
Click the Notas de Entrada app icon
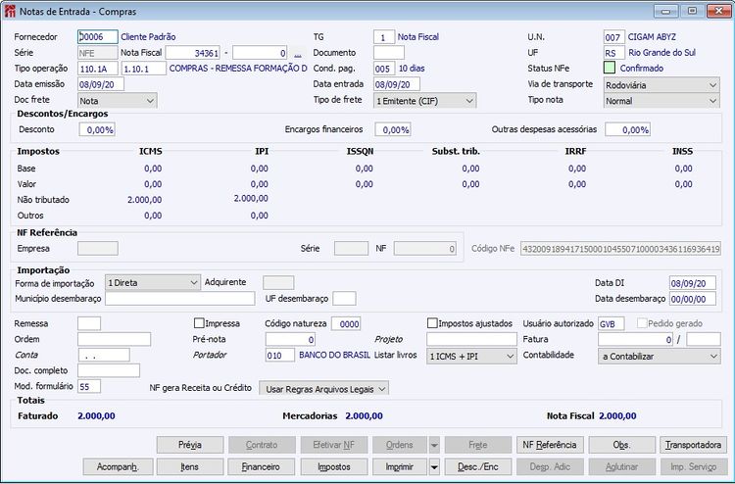tap(11, 11)
